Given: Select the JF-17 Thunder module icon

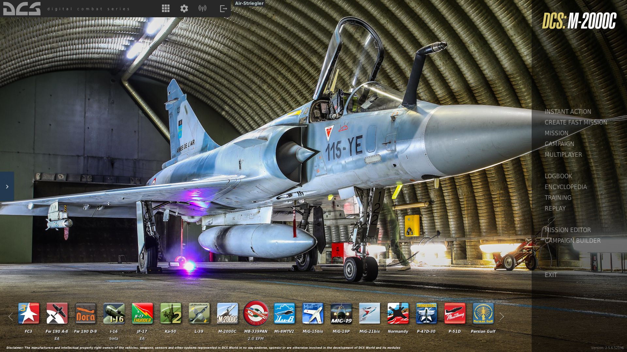Looking at the screenshot, I should point(142,314).
